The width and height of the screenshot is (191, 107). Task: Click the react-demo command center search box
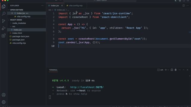point(100,1)
